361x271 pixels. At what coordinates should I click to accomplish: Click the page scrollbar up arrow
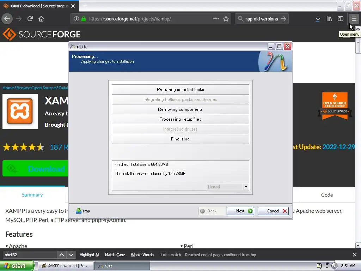coord(358,29)
